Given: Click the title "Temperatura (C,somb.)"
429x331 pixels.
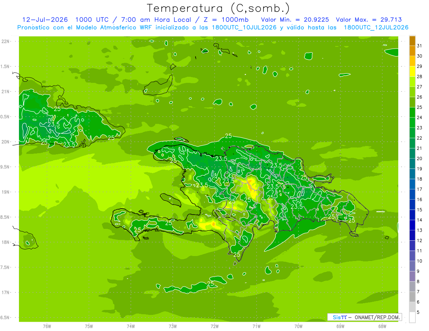Looking at the screenshot, I should pos(218,9).
